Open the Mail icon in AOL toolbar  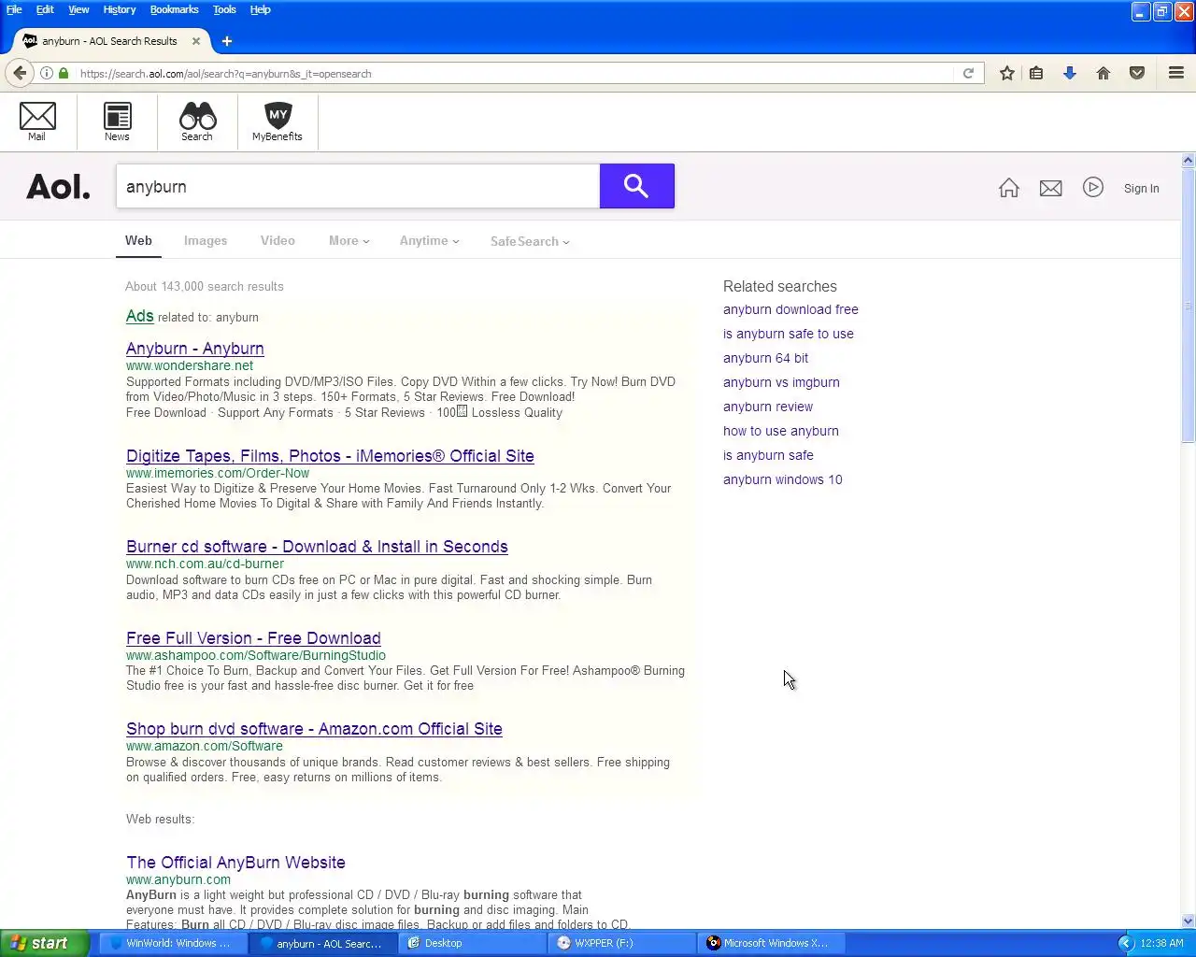coord(37,121)
